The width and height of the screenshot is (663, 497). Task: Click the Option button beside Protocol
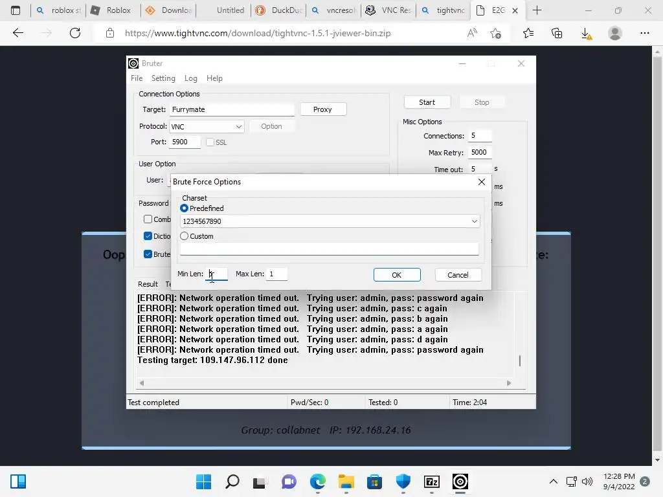[x=271, y=126]
